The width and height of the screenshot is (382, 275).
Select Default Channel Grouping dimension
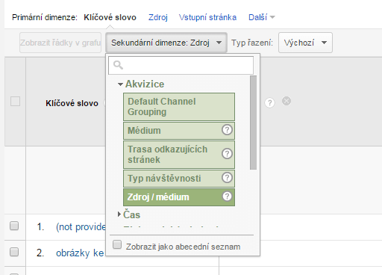179,107
